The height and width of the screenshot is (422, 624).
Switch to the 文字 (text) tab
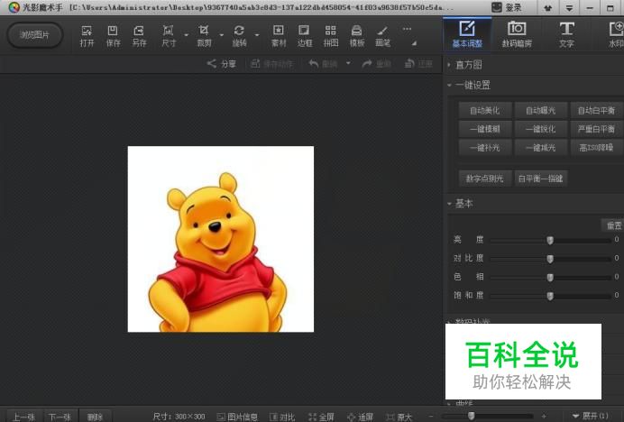[x=566, y=34]
